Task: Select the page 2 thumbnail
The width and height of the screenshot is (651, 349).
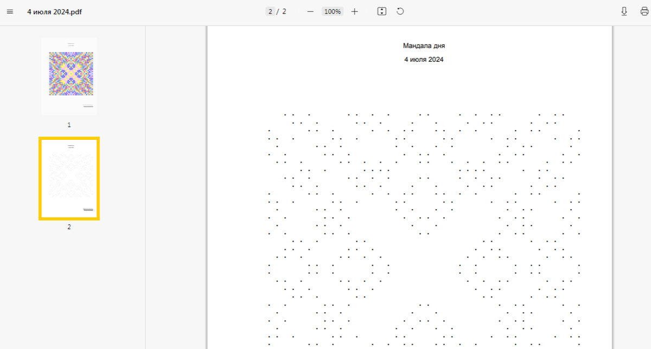Action: click(69, 178)
